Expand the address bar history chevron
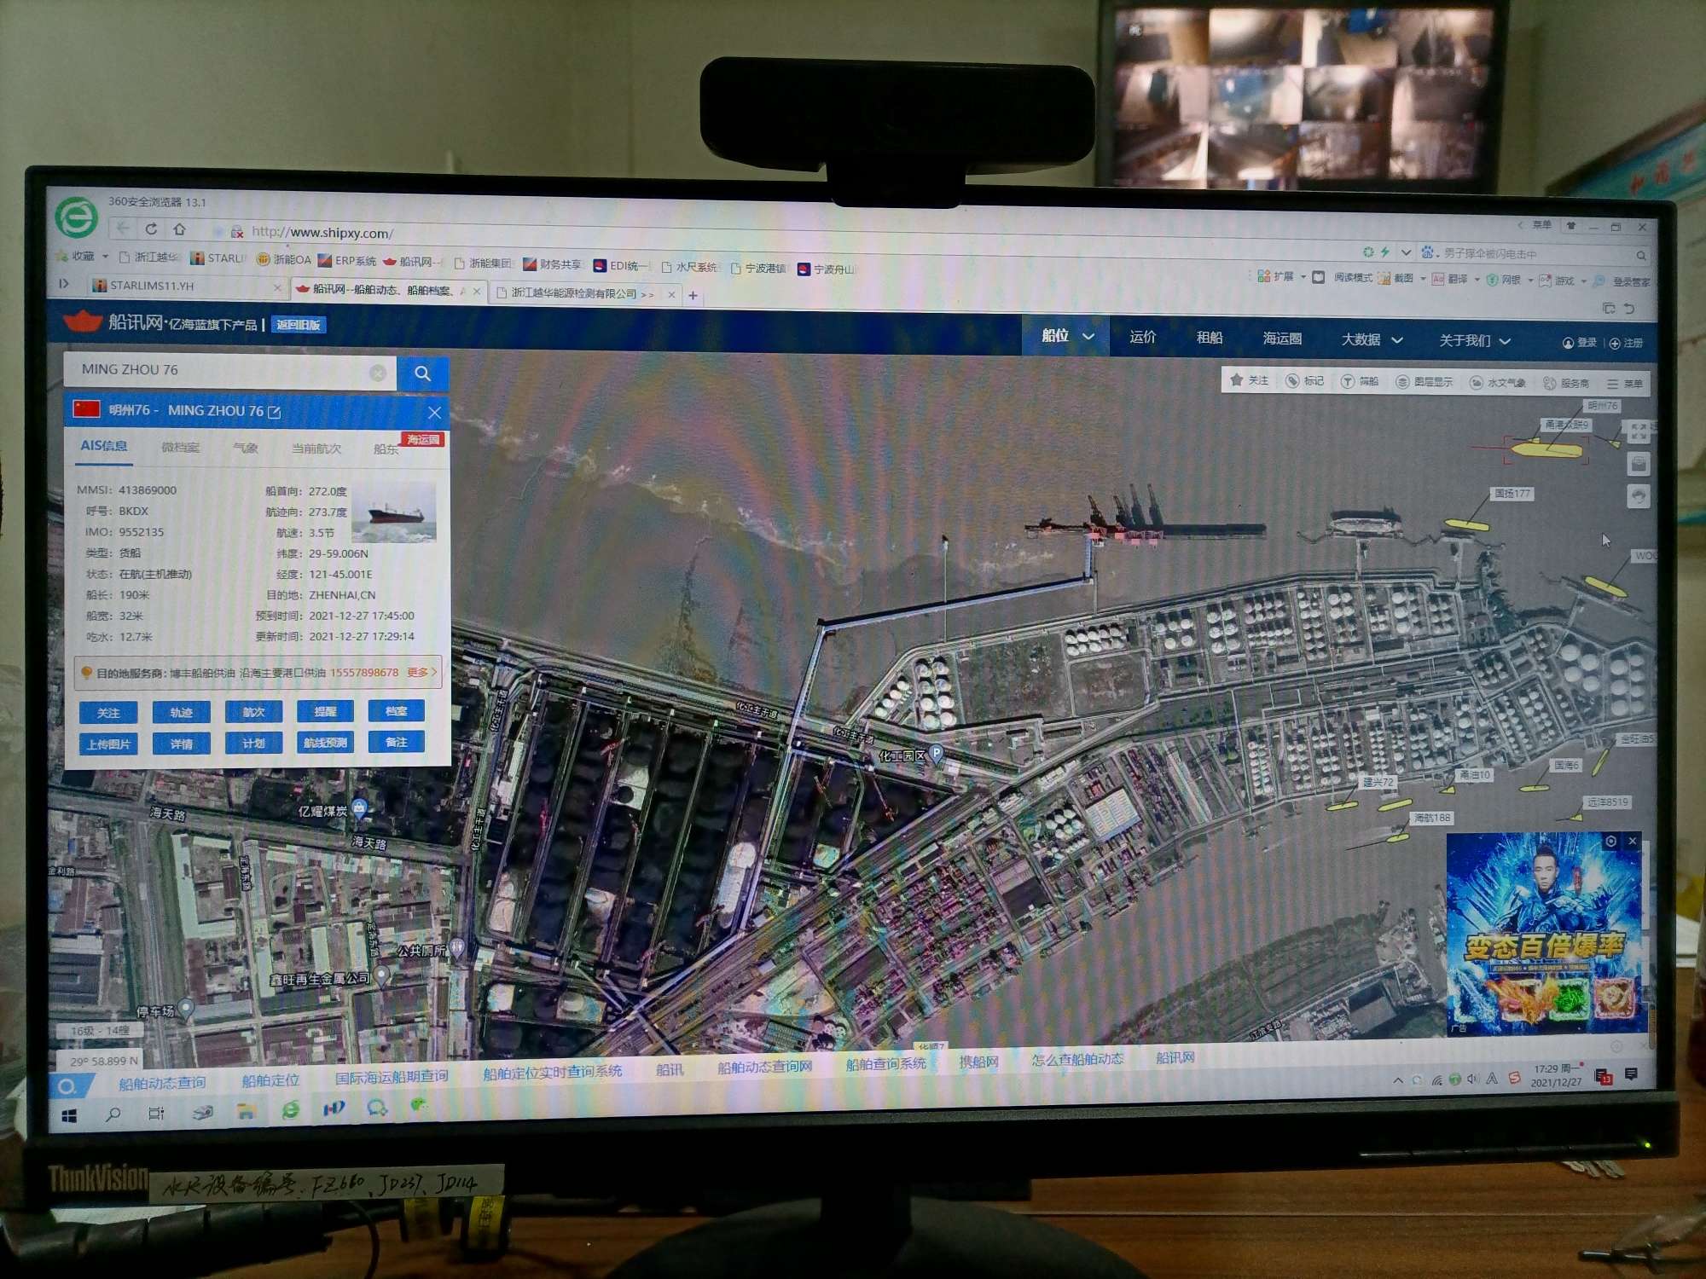1706x1279 pixels. (x=1406, y=252)
